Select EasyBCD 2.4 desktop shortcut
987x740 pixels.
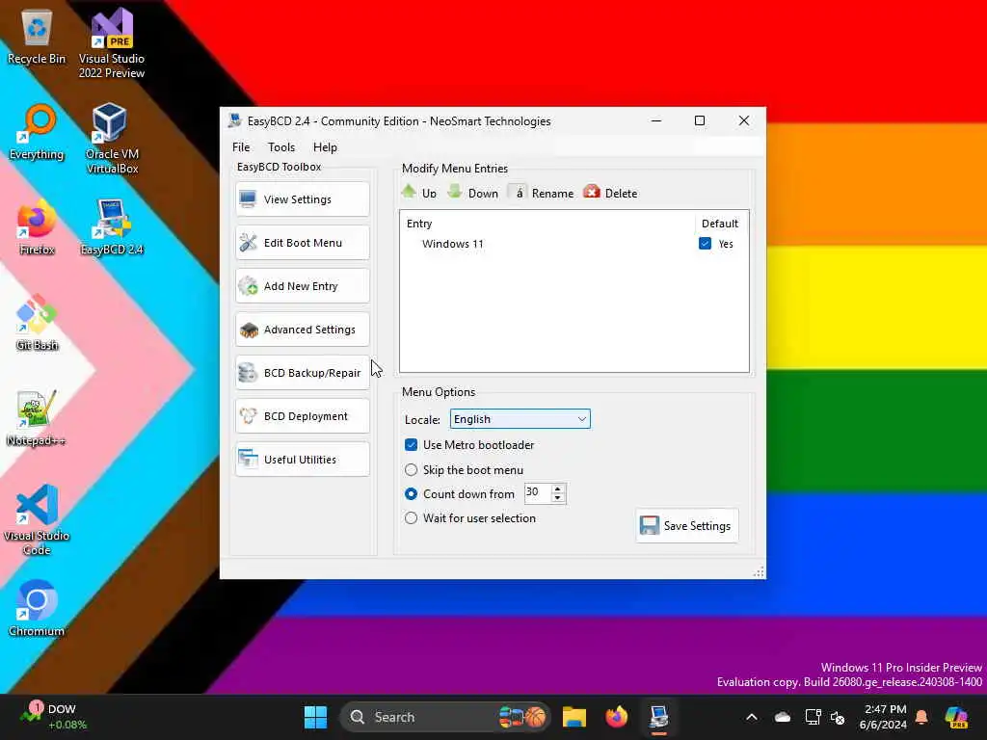pyautogui.click(x=112, y=227)
